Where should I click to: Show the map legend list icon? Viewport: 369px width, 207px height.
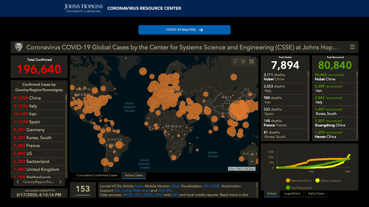click(243, 61)
